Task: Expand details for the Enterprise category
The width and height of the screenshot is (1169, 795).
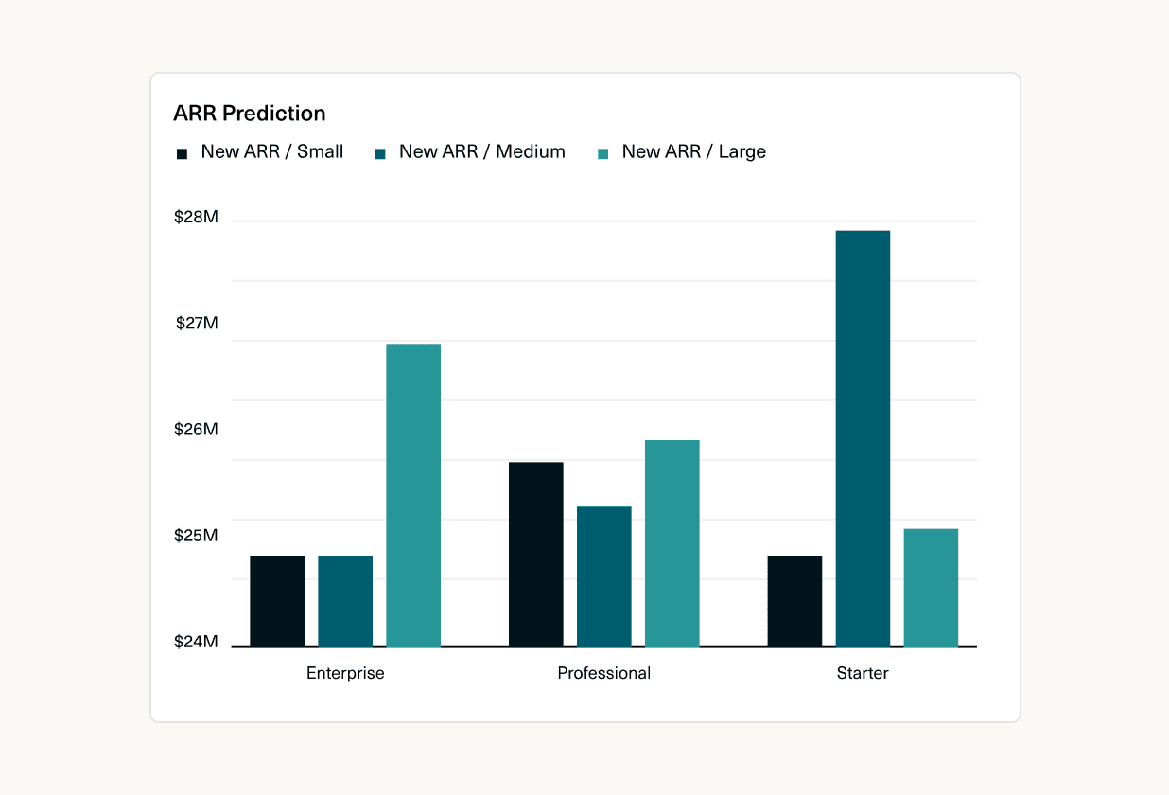Action: (345, 673)
